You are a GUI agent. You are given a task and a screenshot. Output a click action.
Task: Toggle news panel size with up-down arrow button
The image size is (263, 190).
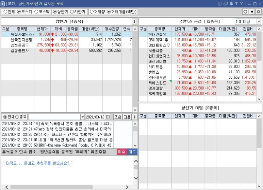click(134, 117)
